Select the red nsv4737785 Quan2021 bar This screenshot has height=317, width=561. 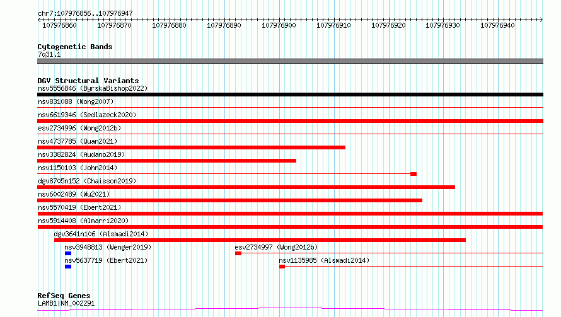coord(191,147)
